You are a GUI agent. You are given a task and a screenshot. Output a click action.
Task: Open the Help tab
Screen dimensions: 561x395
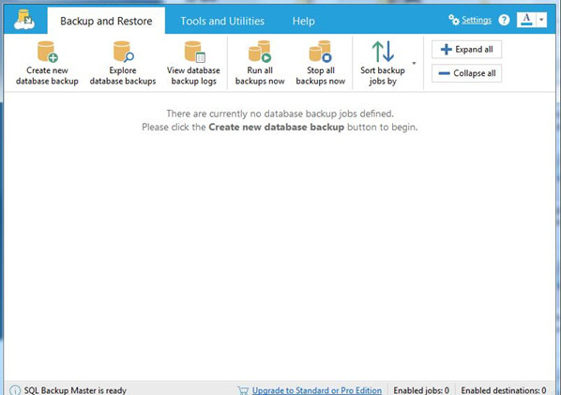click(303, 21)
